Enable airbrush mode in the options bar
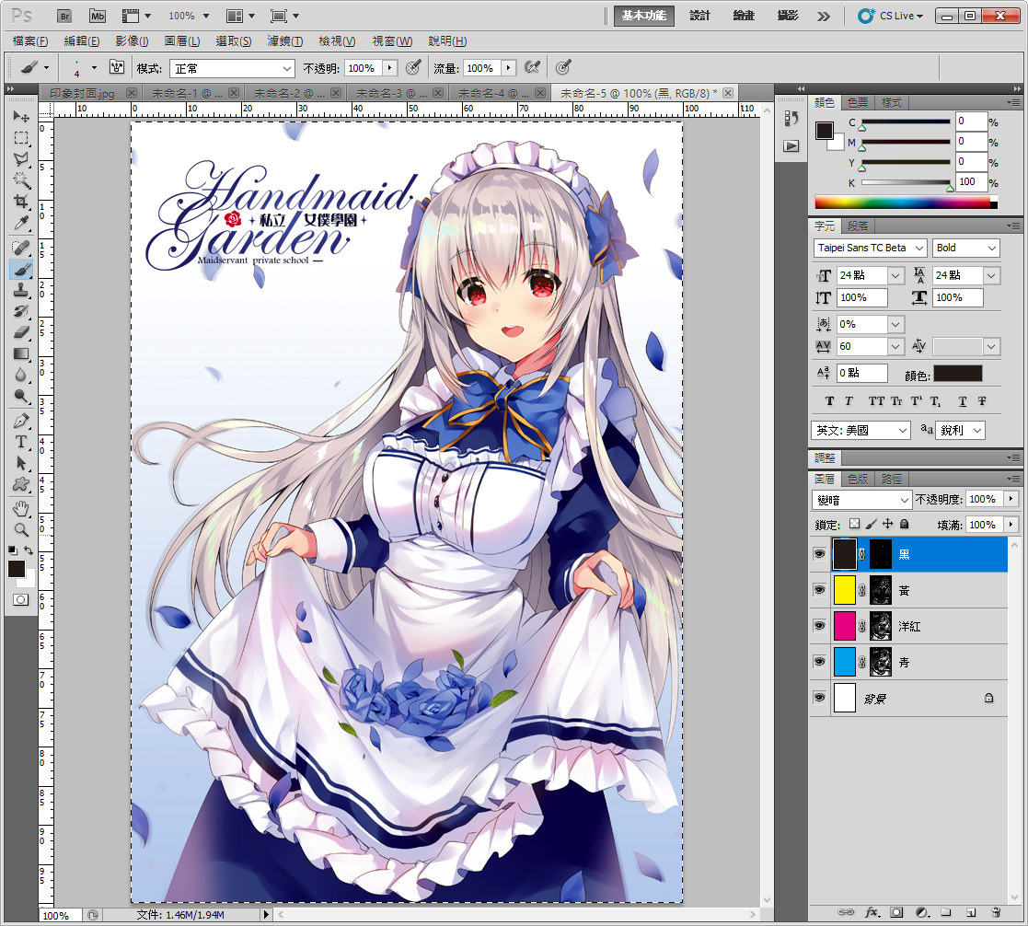This screenshot has width=1028, height=926. (x=532, y=67)
